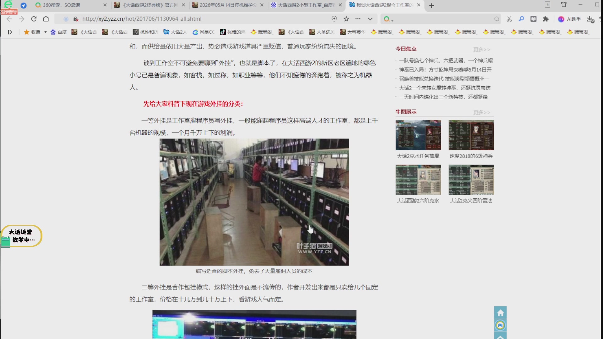Click the floating game controller button
This screenshot has width=603, height=339.
(500, 326)
